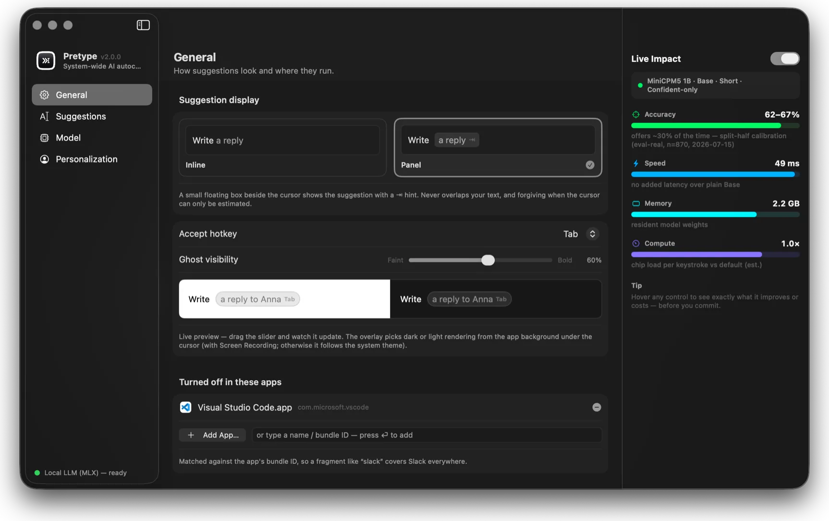Click the Bold slider label
Image resolution: width=829 pixels, height=521 pixels.
(564, 260)
